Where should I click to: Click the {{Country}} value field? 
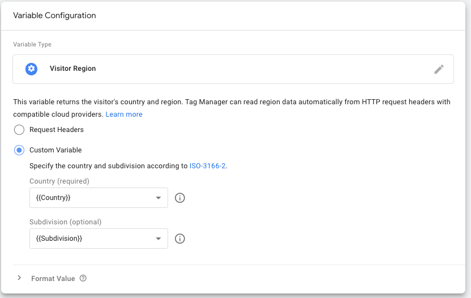(85, 198)
